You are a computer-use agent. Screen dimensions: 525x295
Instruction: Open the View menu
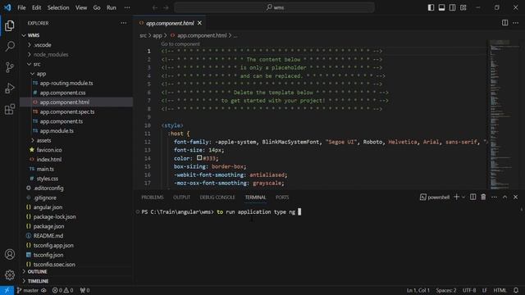[x=81, y=7]
